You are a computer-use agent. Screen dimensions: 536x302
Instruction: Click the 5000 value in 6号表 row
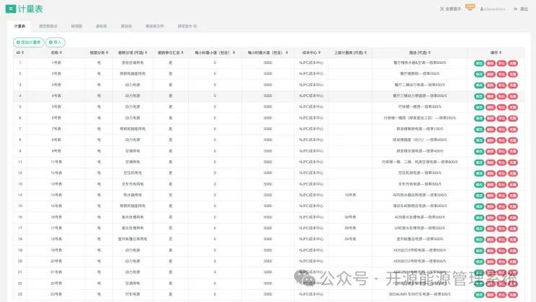click(x=268, y=118)
